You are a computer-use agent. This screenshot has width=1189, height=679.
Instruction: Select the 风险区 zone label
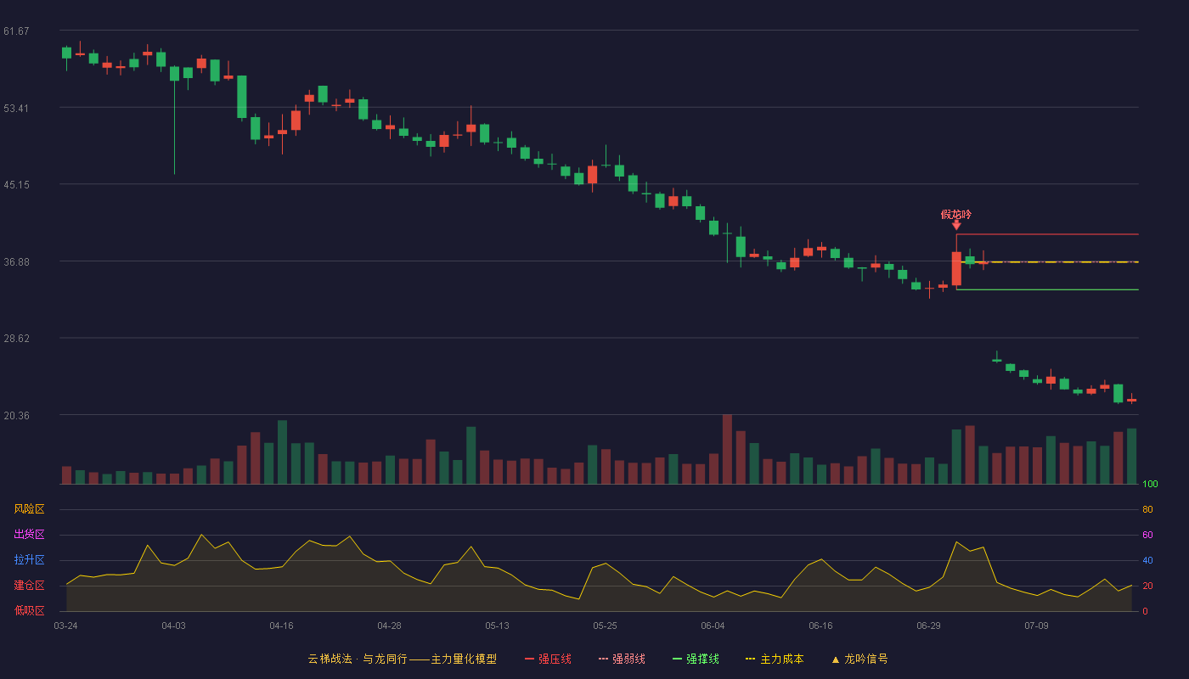(x=29, y=509)
